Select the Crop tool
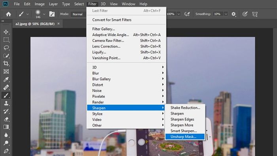 click(6, 63)
